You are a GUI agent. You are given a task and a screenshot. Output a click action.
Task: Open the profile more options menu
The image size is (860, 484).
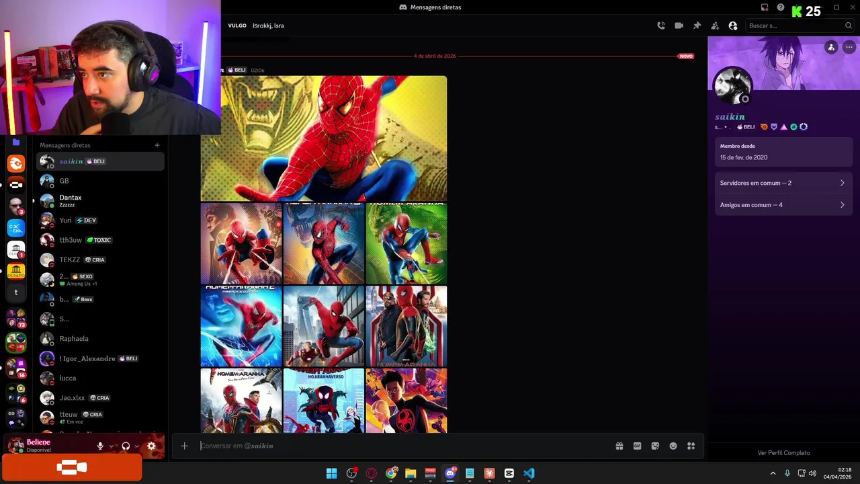pos(849,47)
